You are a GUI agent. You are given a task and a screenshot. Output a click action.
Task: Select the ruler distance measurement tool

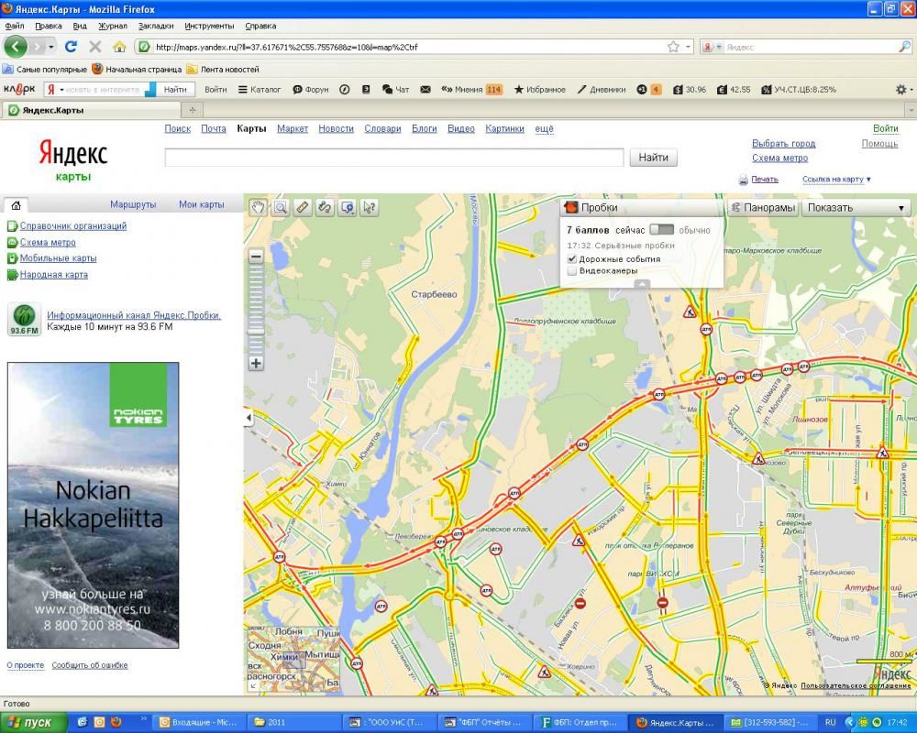303,207
